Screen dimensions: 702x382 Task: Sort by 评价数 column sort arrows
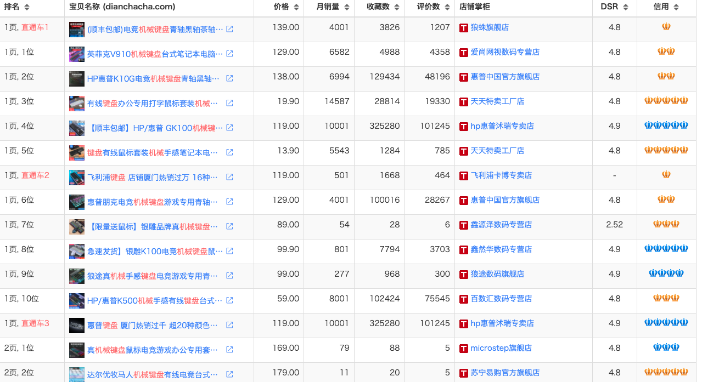point(448,7)
